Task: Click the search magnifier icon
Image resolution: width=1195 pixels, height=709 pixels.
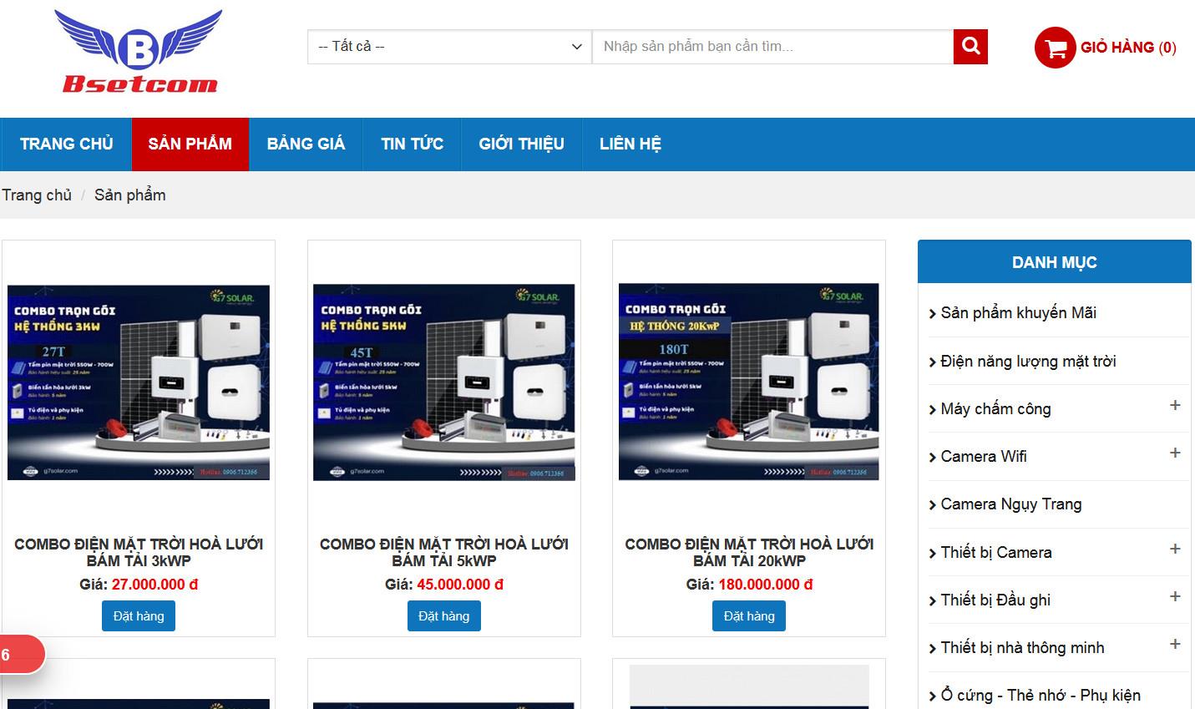Action: point(970,46)
